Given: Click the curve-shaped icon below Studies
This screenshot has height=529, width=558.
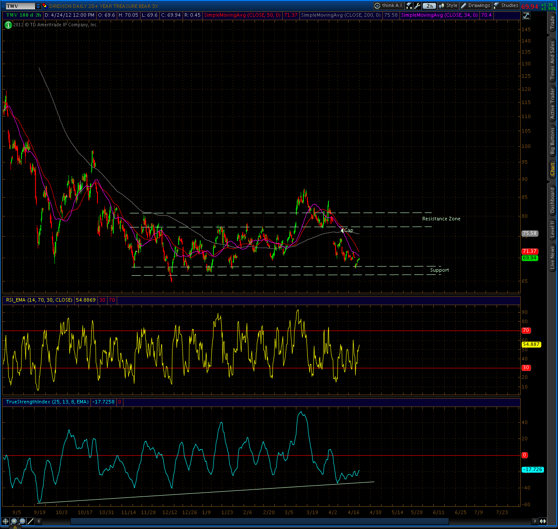Looking at the screenshot, I should tap(526, 16).
